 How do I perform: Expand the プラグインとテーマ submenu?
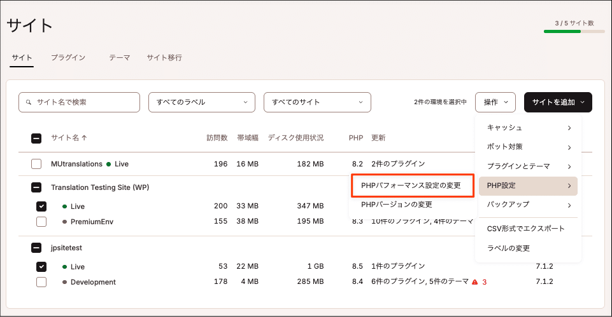point(528,166)
